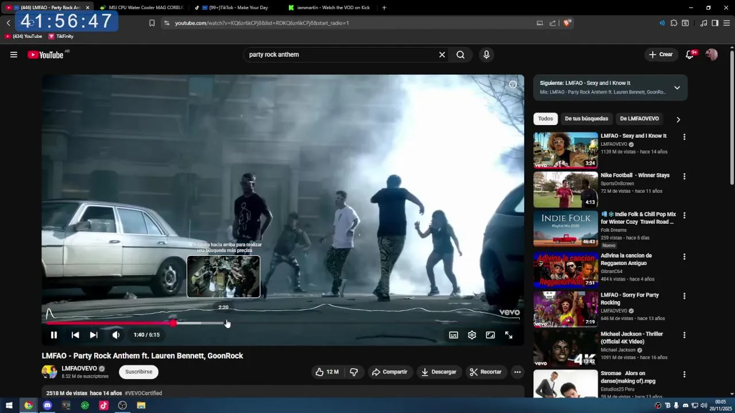
Task: Open the Brave Shields lion icon
Action: pyautogui.click(x=567, y=23)
